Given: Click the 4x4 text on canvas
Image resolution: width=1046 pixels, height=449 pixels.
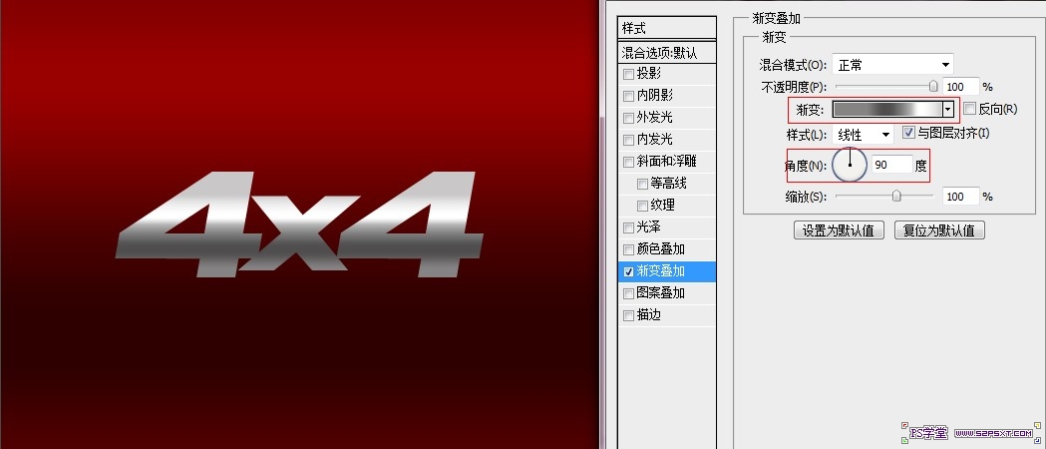Looking at the screenshot, I should point(298,224).
